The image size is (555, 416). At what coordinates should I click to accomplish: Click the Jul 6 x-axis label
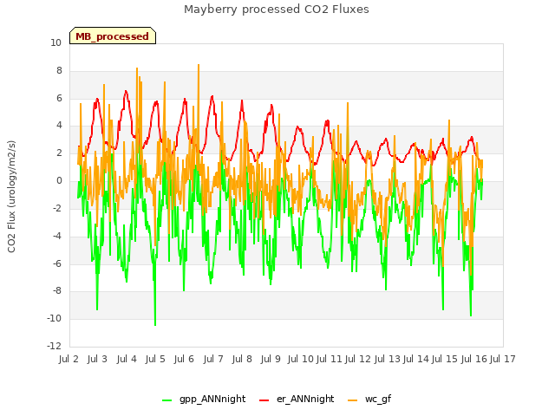click(x=184, y=359)
